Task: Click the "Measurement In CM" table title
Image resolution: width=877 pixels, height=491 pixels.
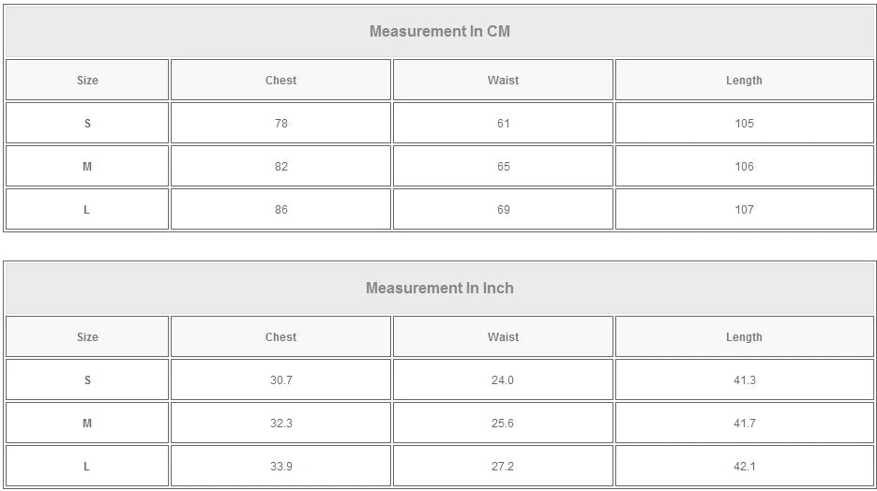Action: [439, 31]
